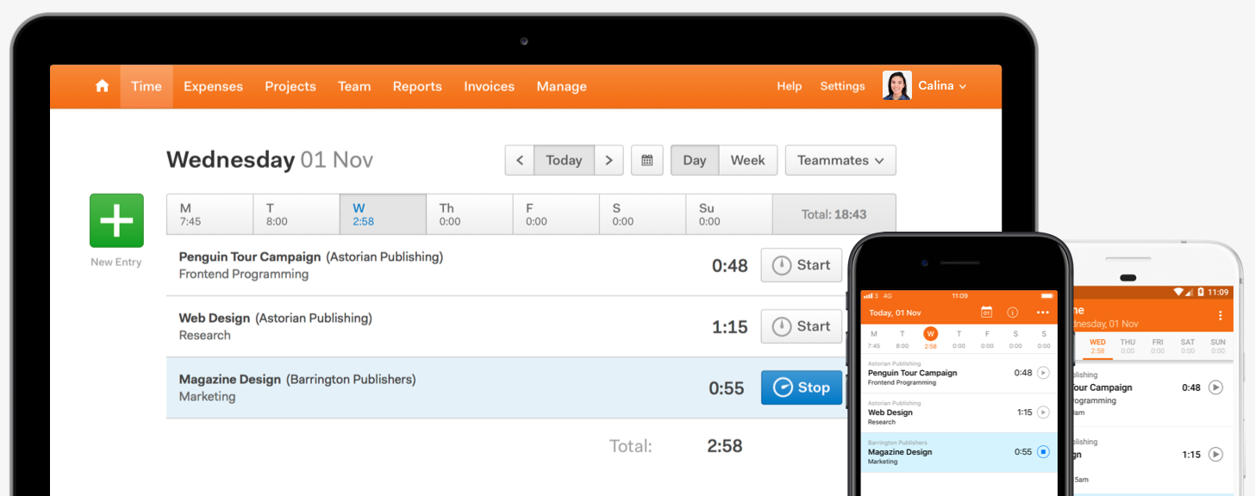
Task: Expand the Calina account menu
Action: [942, 86]
